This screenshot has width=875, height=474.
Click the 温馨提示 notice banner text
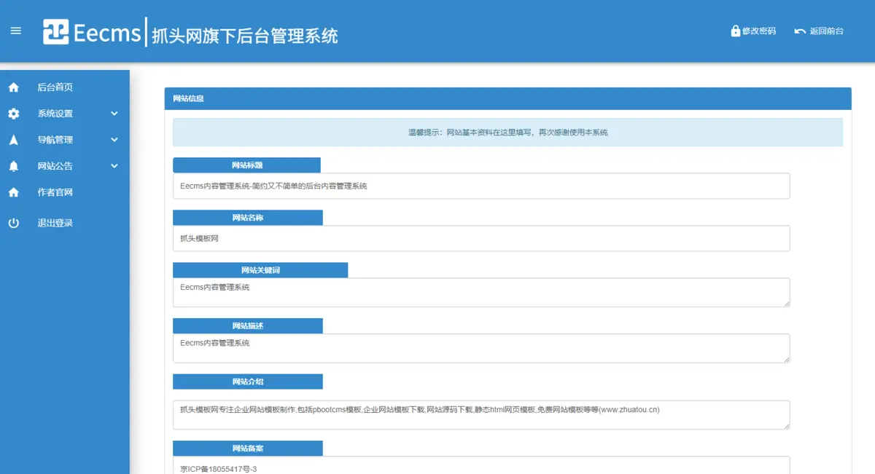coord(508,133)
